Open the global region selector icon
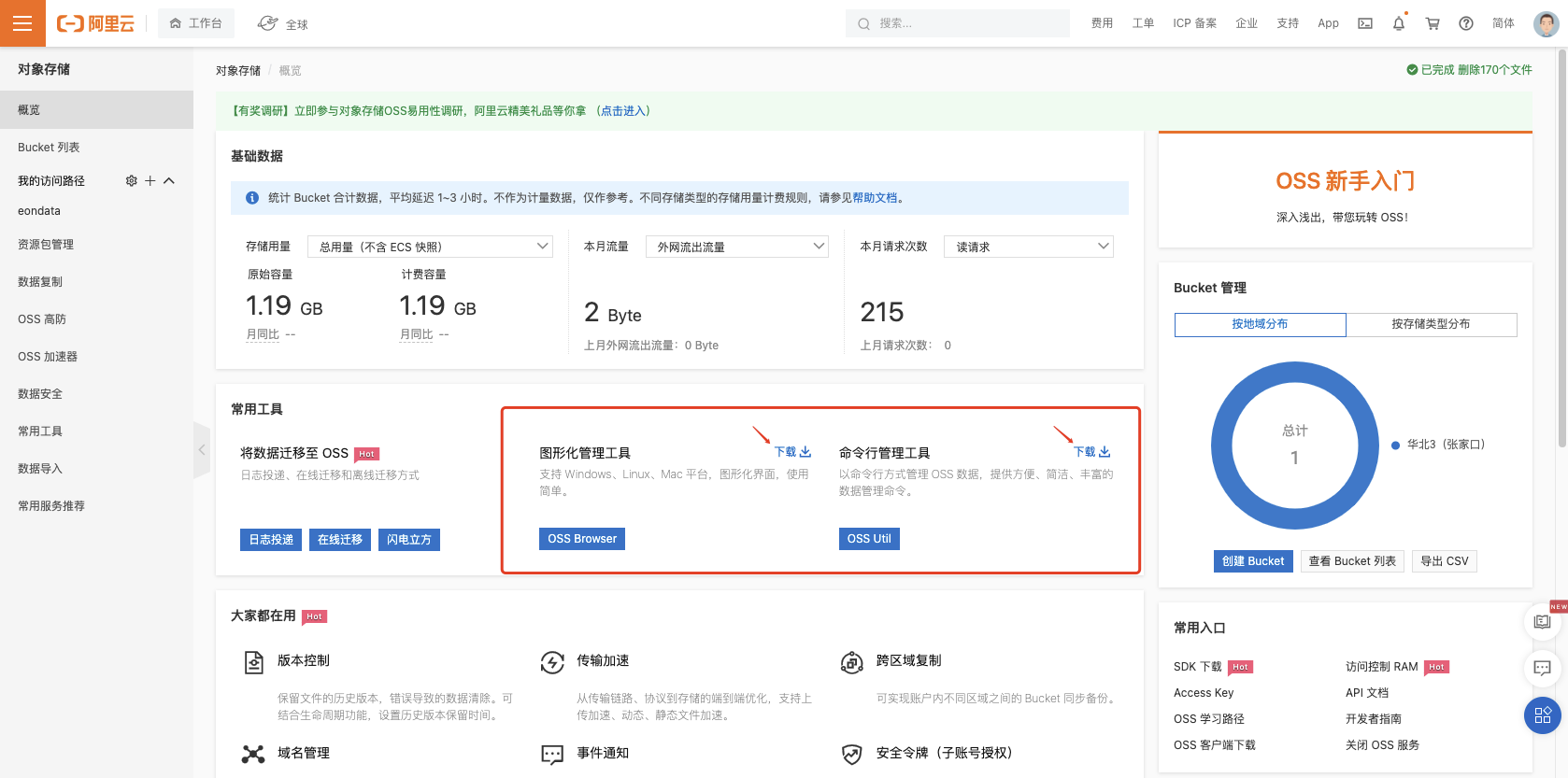The height and width of the screenshot is (778, 1568). pyautogui.click(x=267, y=23)
